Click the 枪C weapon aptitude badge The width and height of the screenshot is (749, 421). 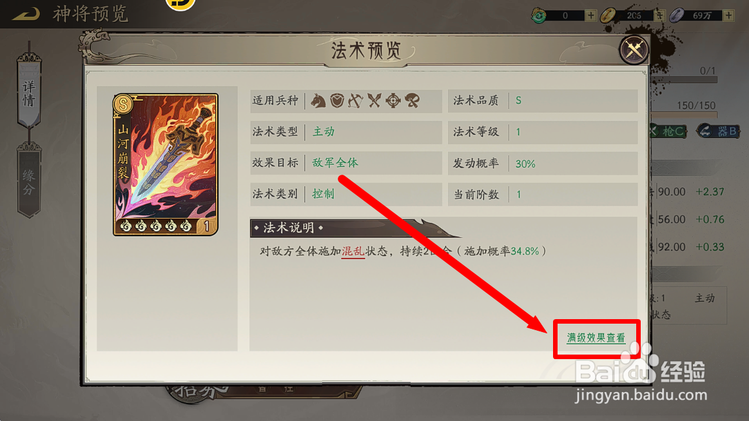(x=669, y=131)
